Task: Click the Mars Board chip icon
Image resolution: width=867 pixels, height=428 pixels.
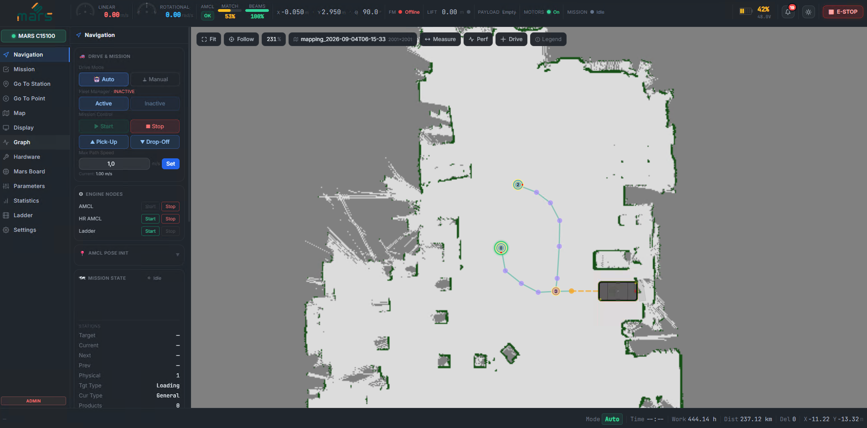Action: [6, 172]
